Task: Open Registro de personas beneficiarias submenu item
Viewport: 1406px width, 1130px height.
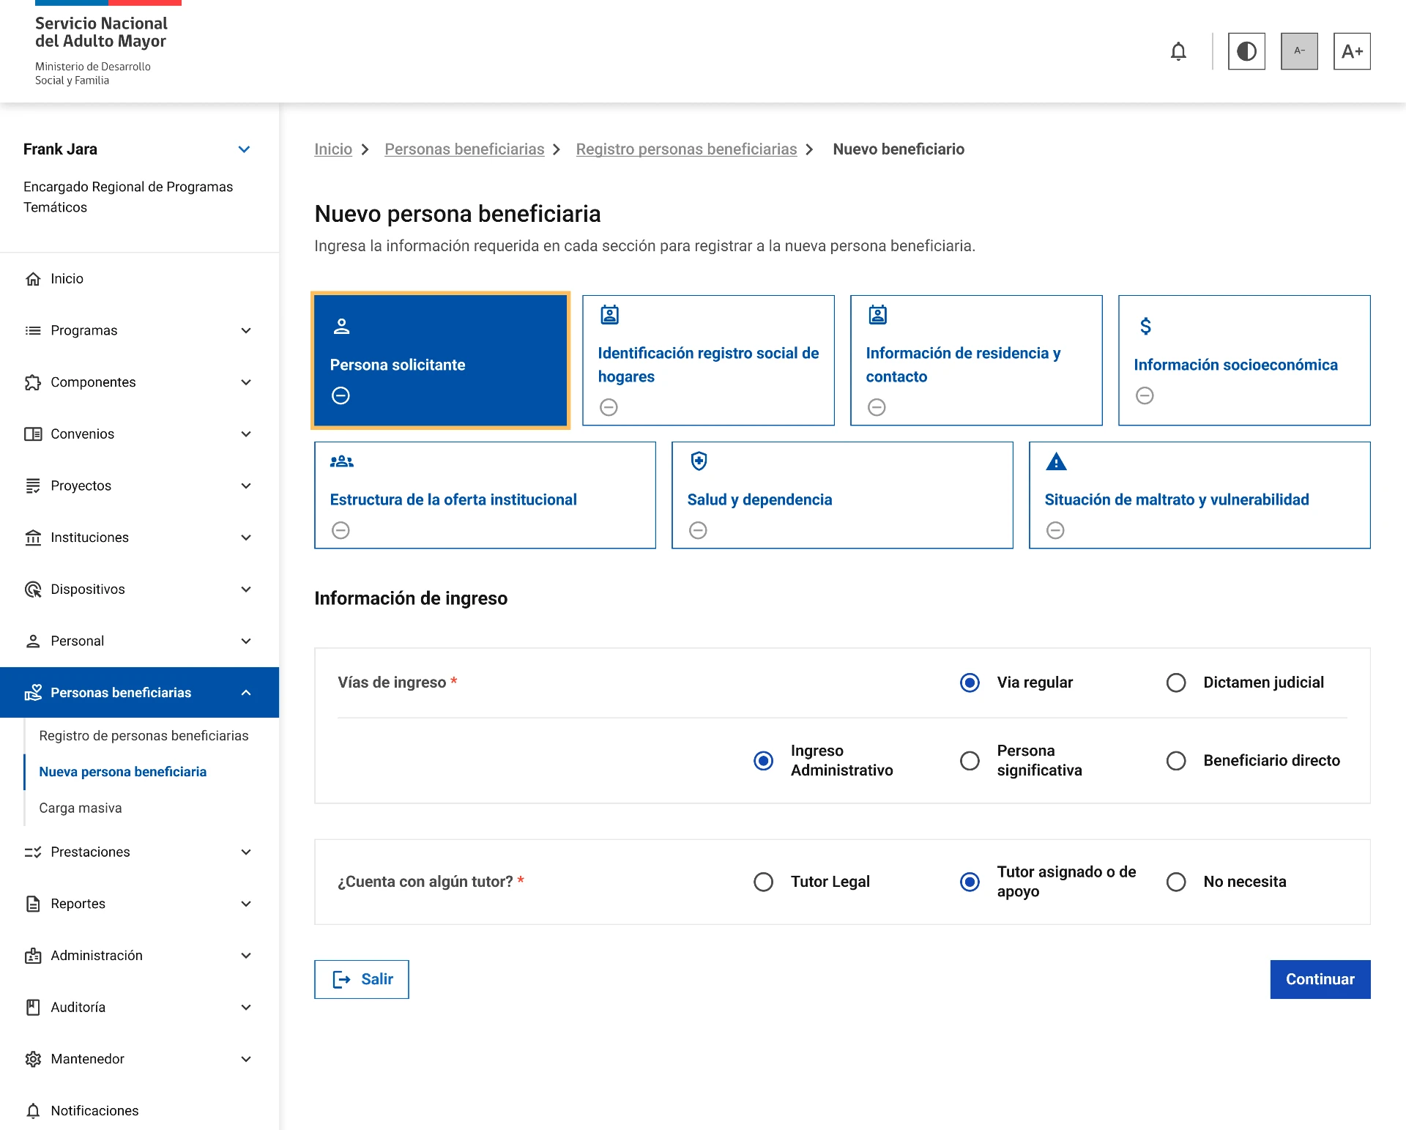Action: pyautogui.click(x=144, y=736)
